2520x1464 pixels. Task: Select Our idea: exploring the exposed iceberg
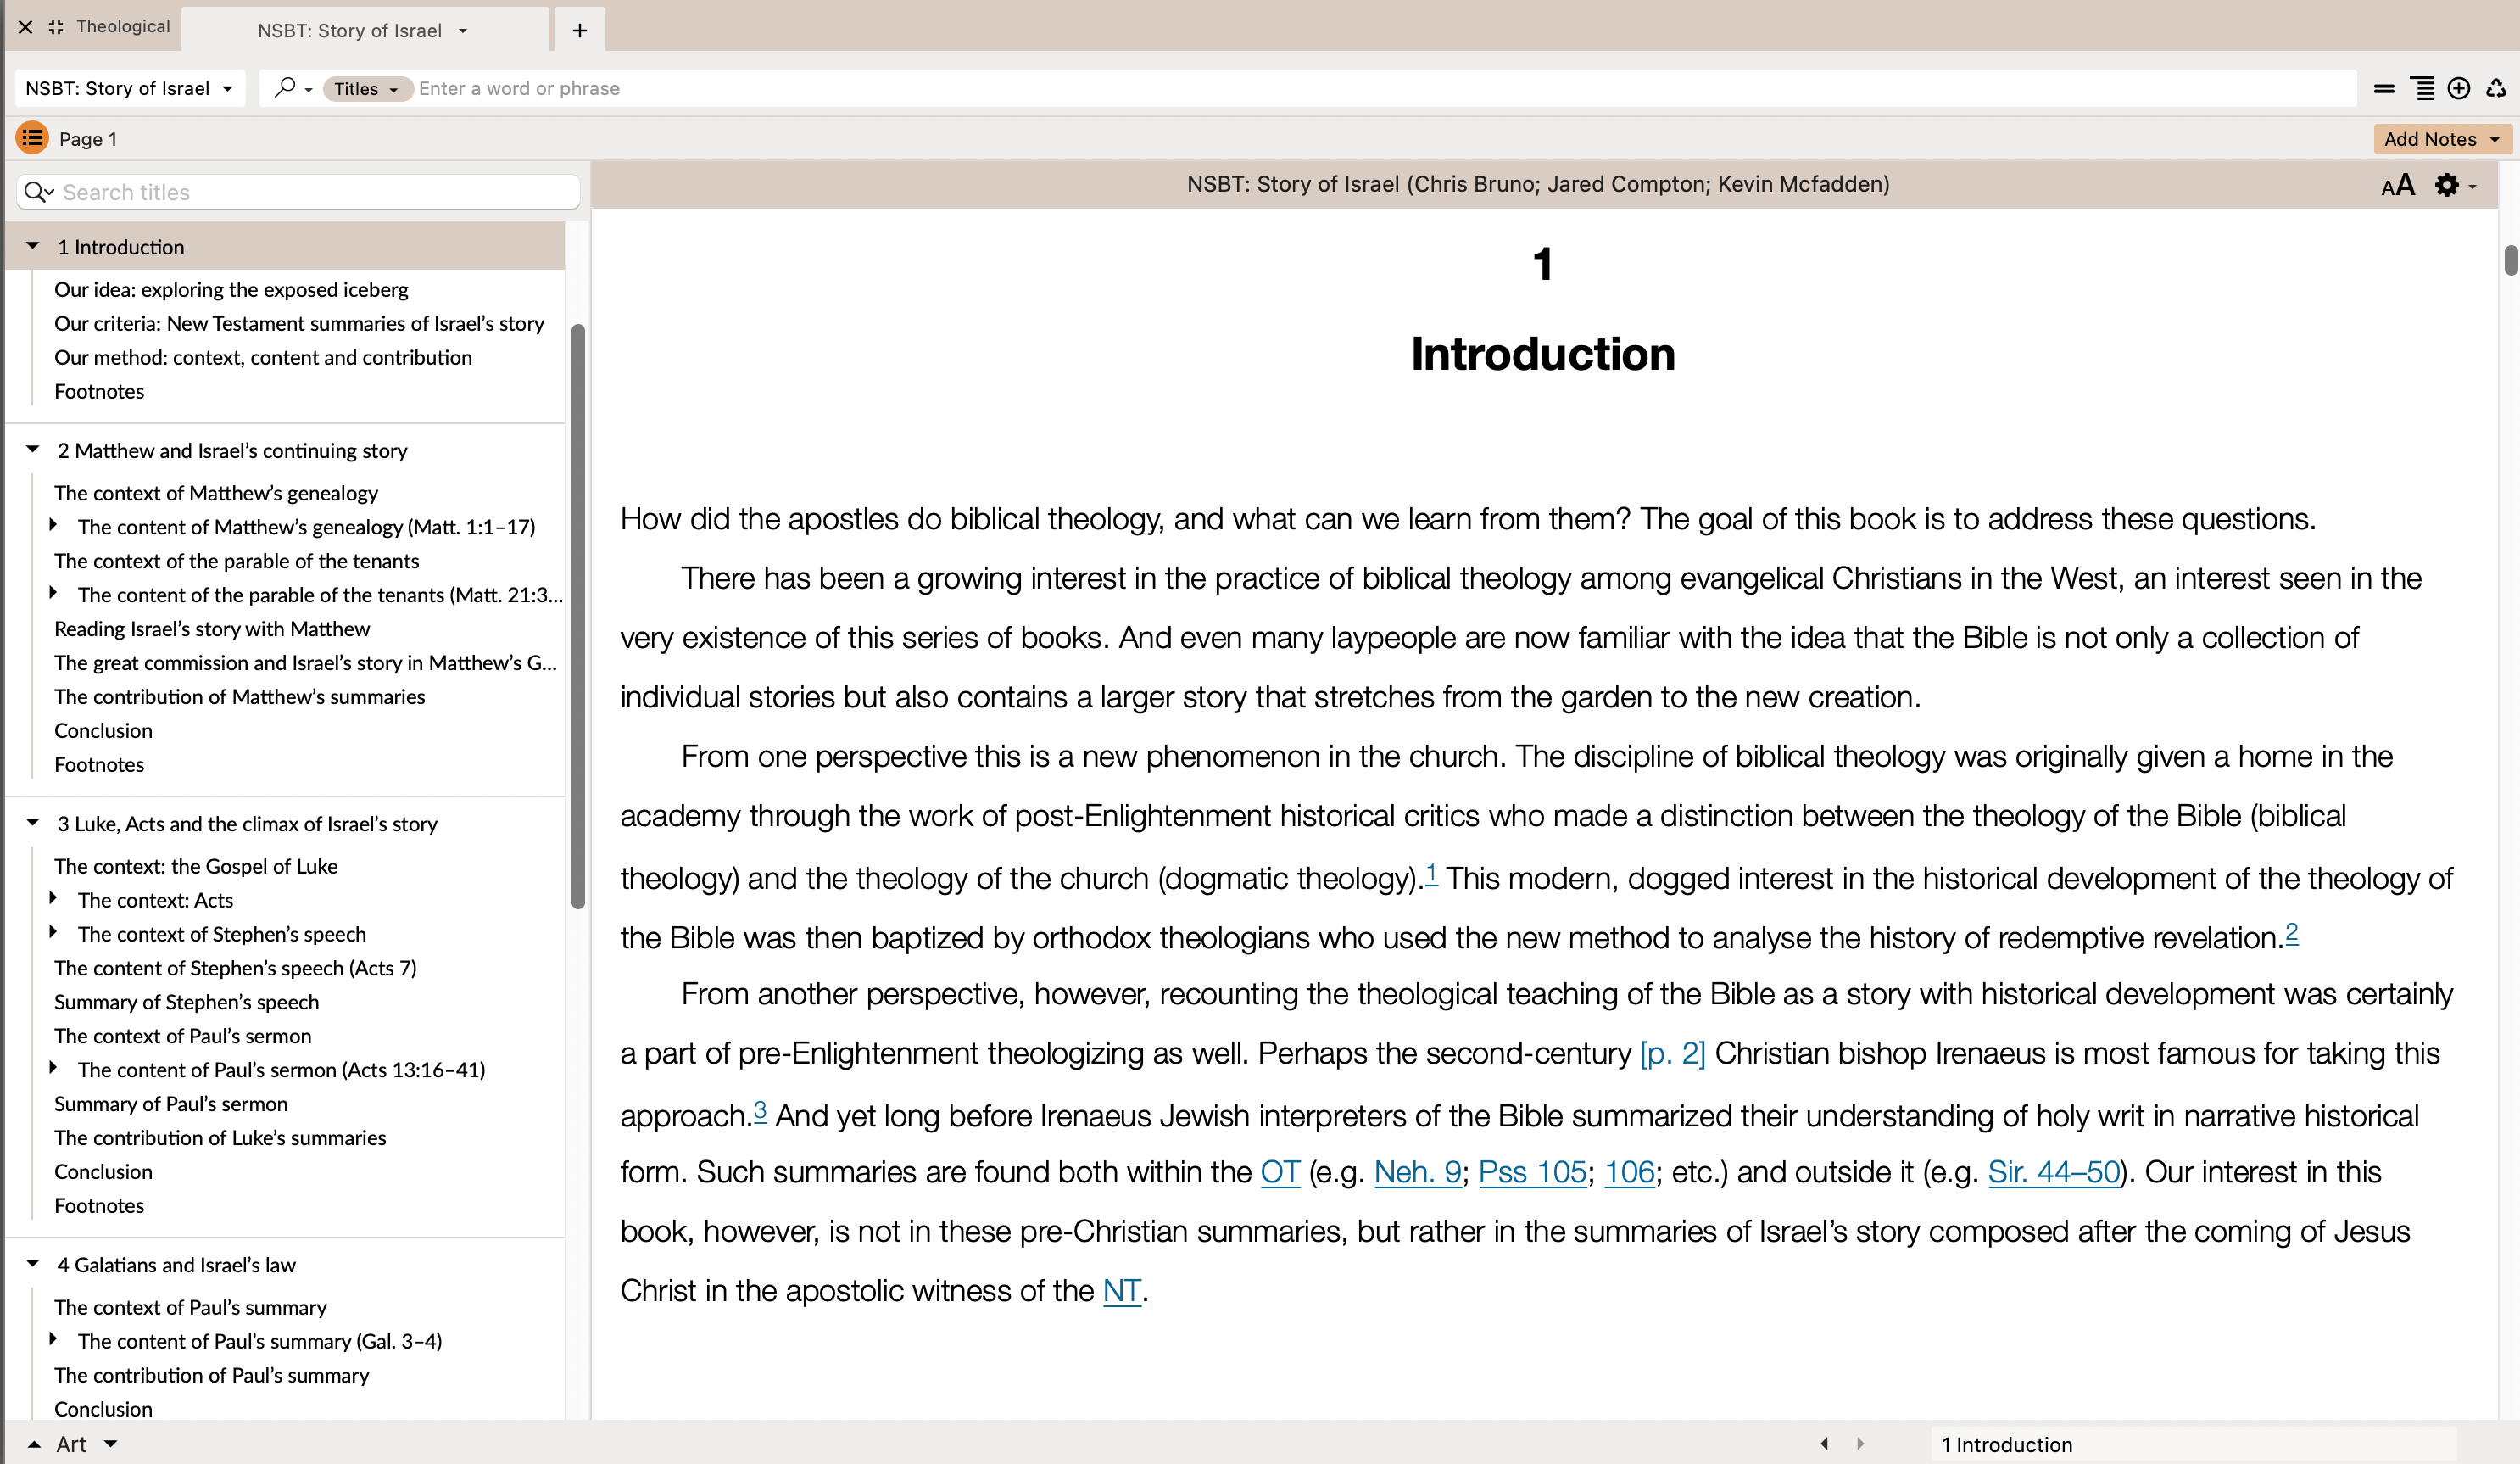pos(231,289)
